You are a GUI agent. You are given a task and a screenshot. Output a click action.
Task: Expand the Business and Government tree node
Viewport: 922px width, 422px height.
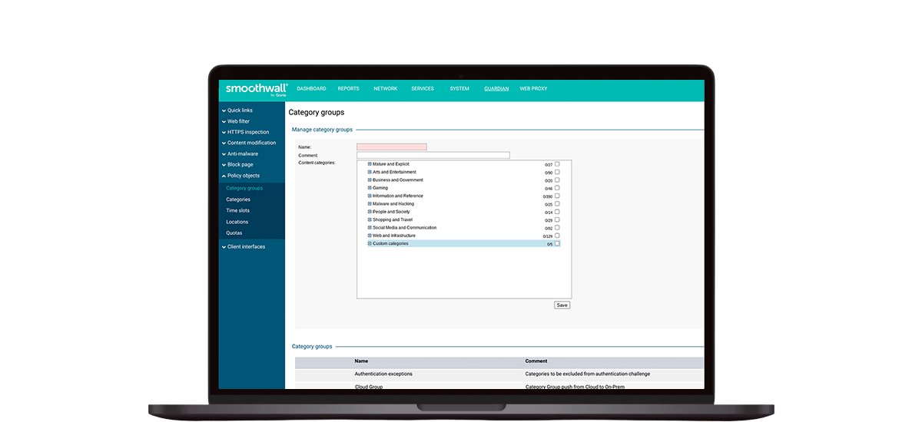coord(370,180)
